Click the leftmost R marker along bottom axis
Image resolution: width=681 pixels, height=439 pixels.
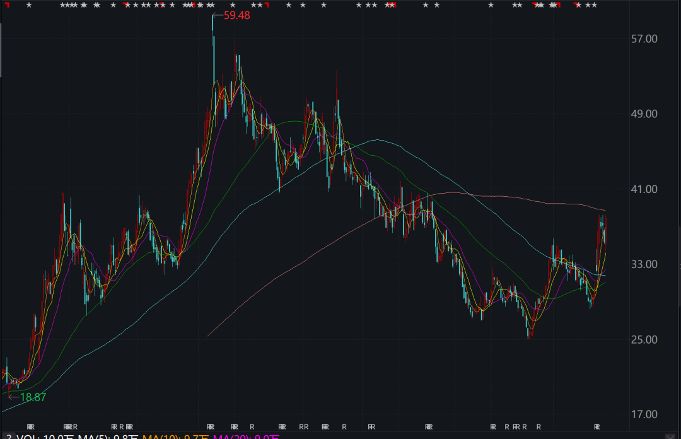[x=30, y=426]
